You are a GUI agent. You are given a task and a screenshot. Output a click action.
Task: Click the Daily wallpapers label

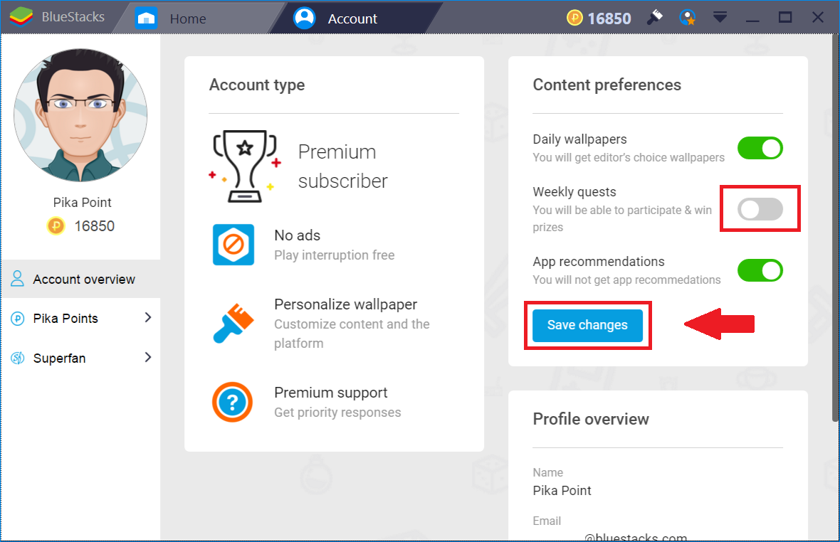(x=579, y=139)
